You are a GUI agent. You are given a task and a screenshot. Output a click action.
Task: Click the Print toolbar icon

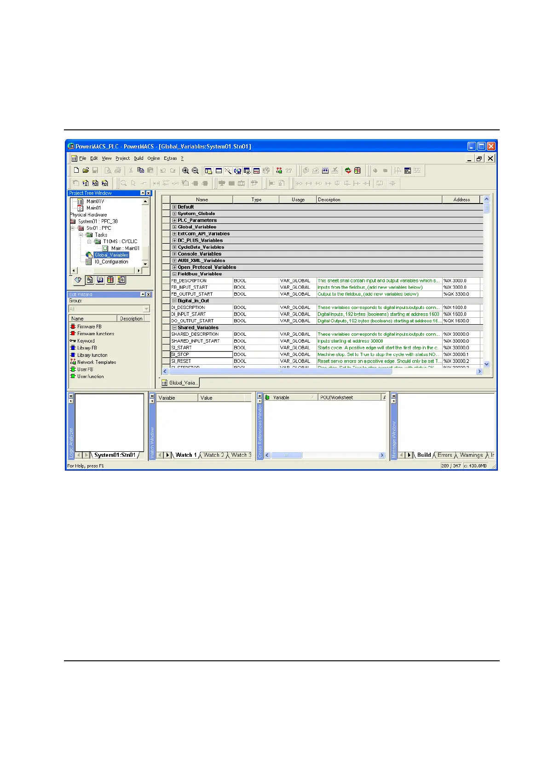coord(118,170)
